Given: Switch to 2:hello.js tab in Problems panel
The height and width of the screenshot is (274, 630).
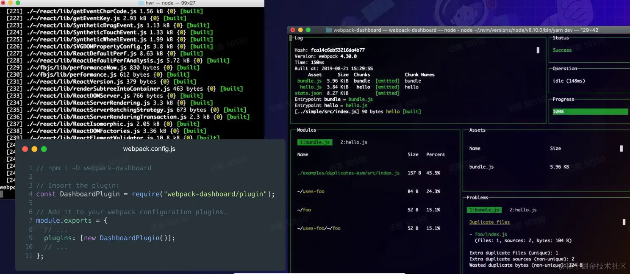Looking at the screenshot, I should (x=523, y=210).
